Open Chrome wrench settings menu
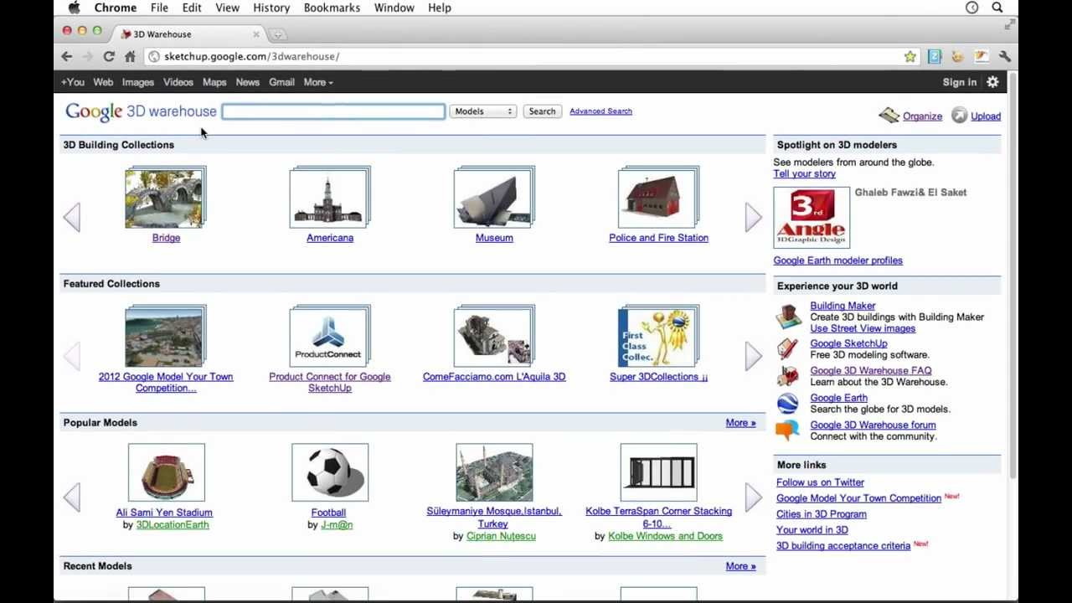The image size is (1072, 603). tap(1005, 56)
